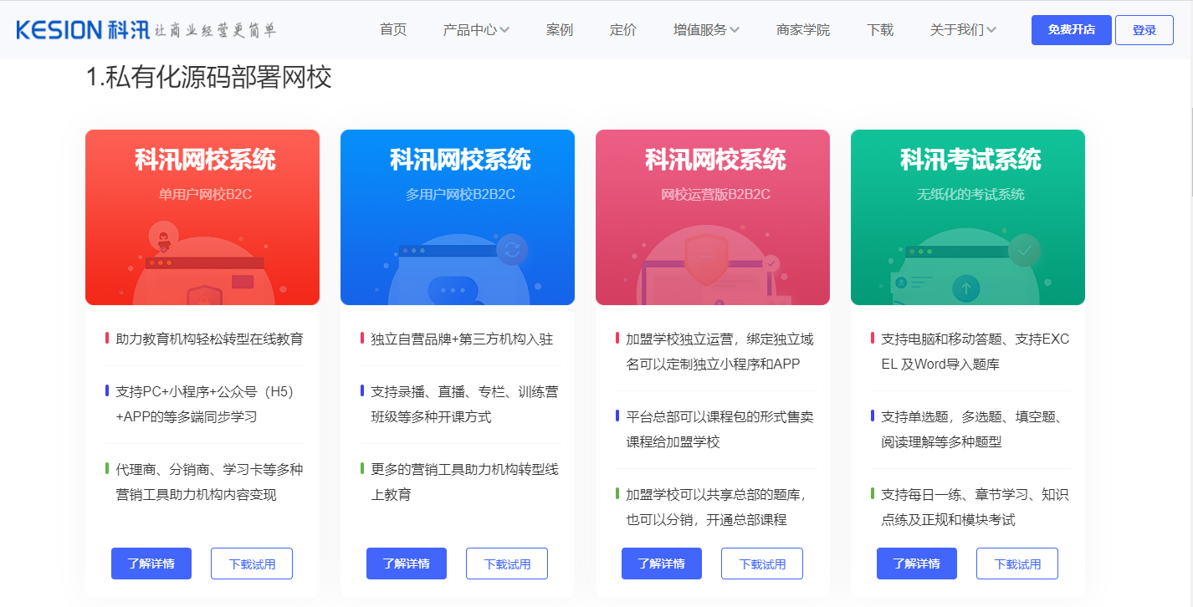
Task: Select text 加盟学校独立运营 feature
Action: [719, 351]
